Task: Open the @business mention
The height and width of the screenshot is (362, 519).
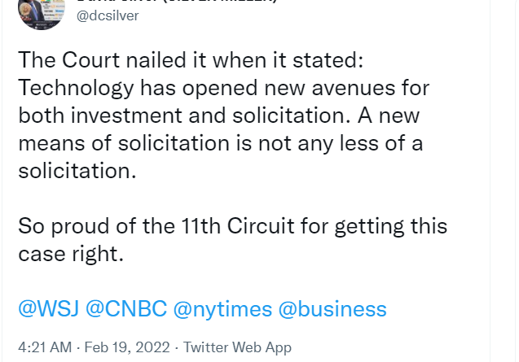Action: [332, 309]
